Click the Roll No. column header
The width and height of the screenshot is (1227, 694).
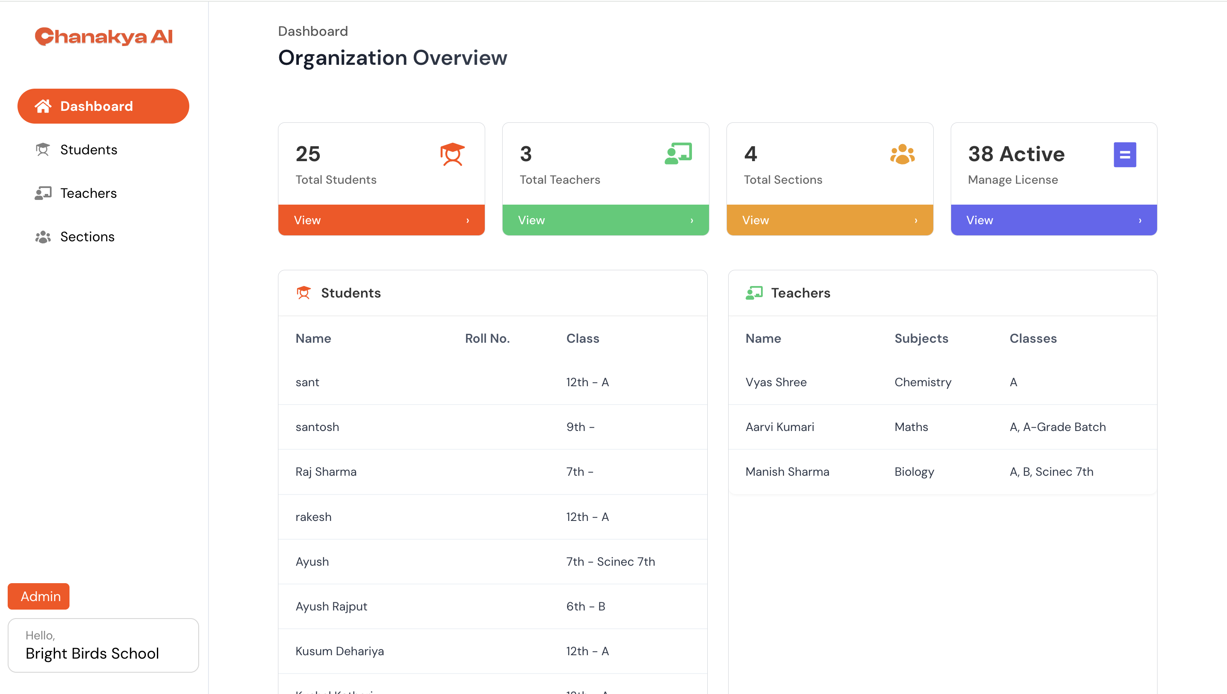(487, 338)
